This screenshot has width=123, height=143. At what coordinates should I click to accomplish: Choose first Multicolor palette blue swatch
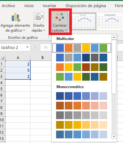(x=60, y=48)
